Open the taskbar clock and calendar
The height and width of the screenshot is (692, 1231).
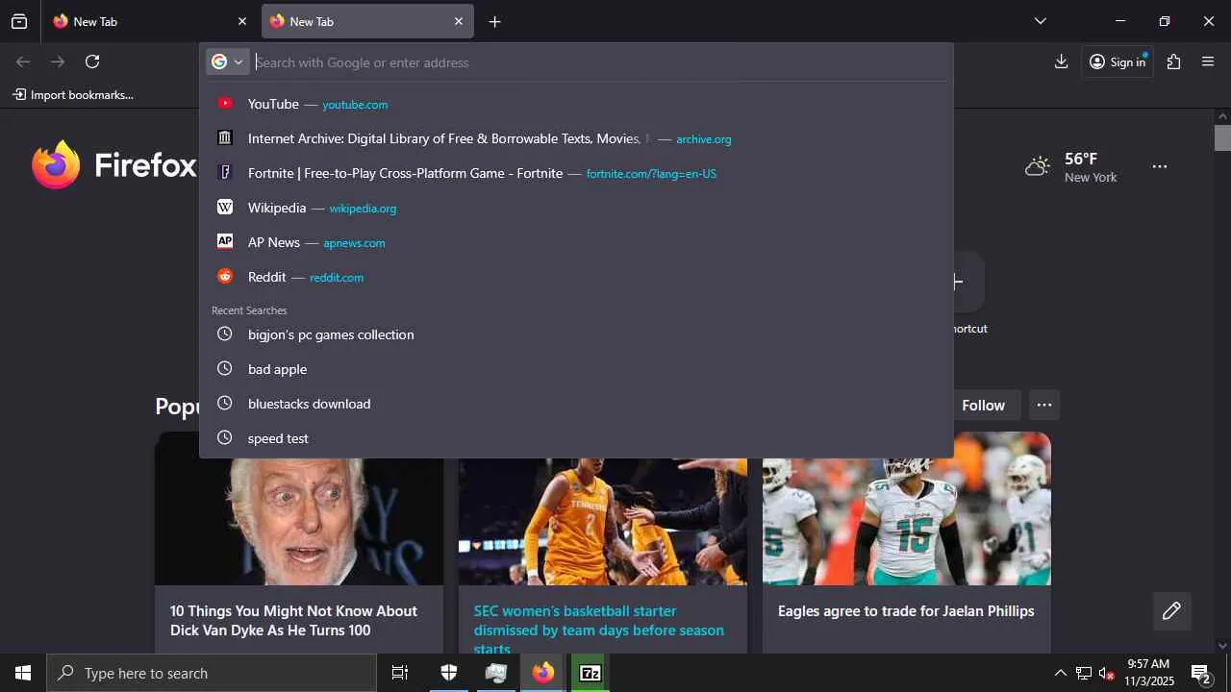pyautogui.click(x=1149, y=673)
